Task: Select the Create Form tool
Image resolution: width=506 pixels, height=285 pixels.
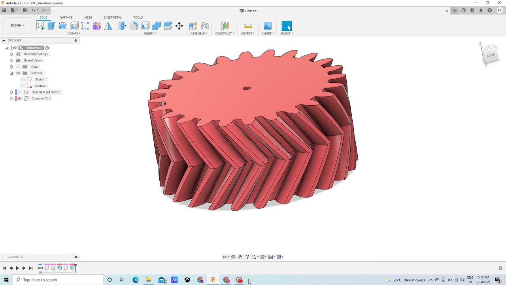Action: 96,26
